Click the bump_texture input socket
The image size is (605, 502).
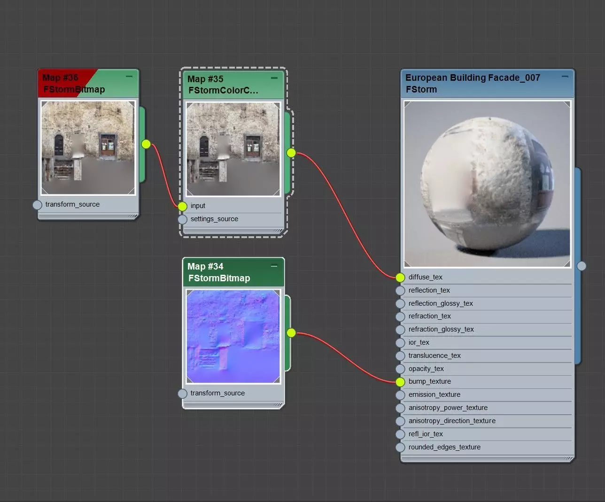tap(400, 382)
